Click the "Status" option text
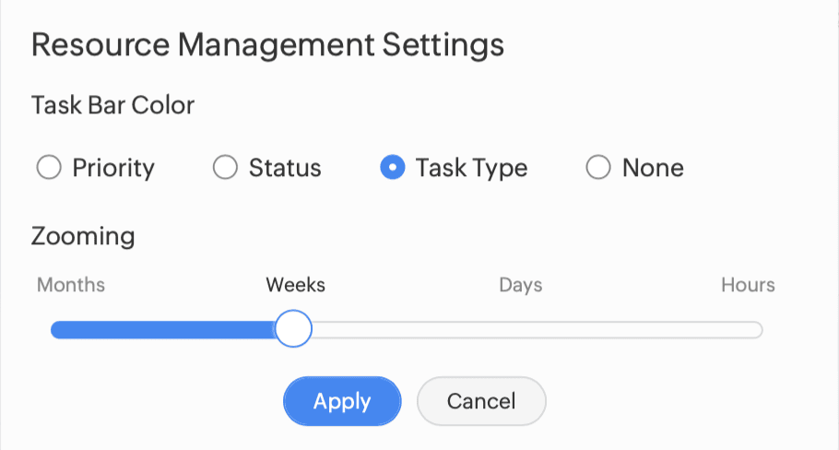Screen dimensions: 839x450 285,168
